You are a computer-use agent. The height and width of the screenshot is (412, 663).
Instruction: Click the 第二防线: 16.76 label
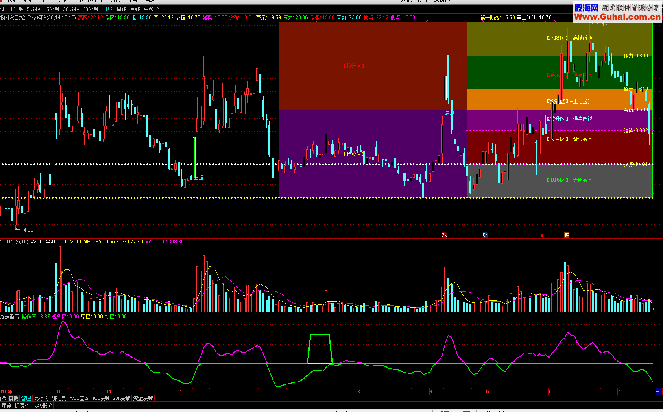534,17
